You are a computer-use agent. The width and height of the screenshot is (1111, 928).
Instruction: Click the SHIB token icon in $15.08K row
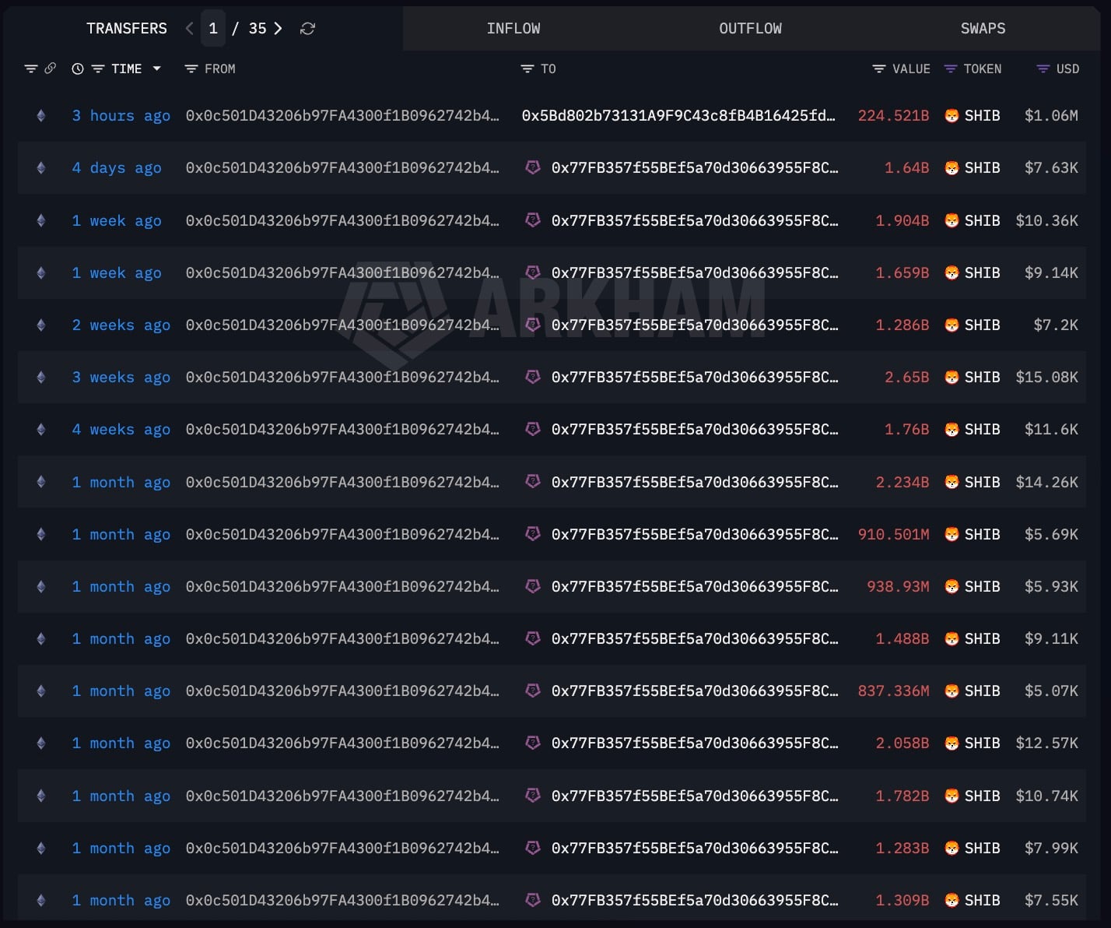(952, 378)
